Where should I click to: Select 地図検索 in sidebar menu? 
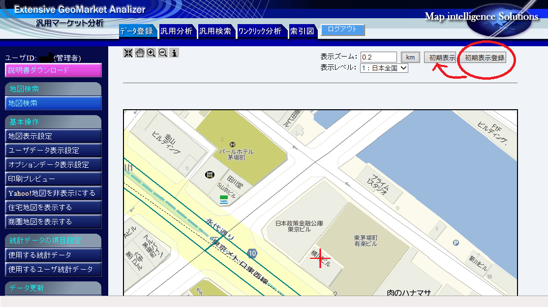pyautogui.click(x=54, y=103)
